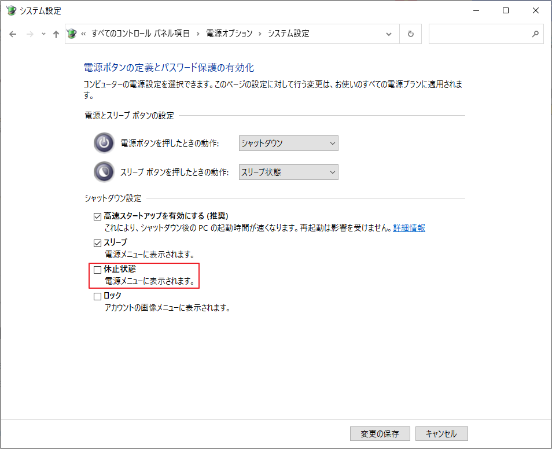Screen dimensions: 552x449
Task: Click the 変更の保存 button
Action: (x=380, y=433)
